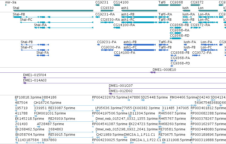The image size is (226, 144).
Task: Select the ash1-PC protein label
Action: (x=130, y=47)
